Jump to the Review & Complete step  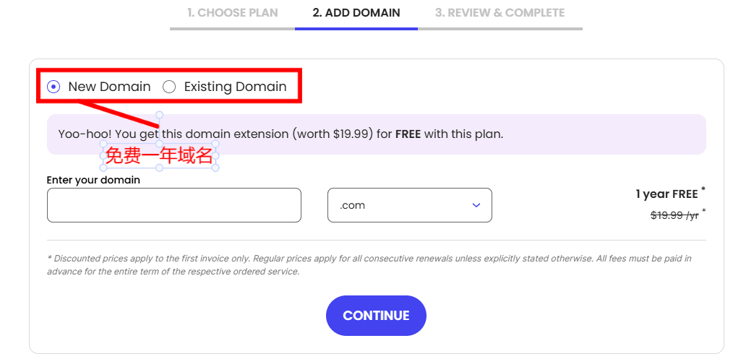[x=500, y=13]
